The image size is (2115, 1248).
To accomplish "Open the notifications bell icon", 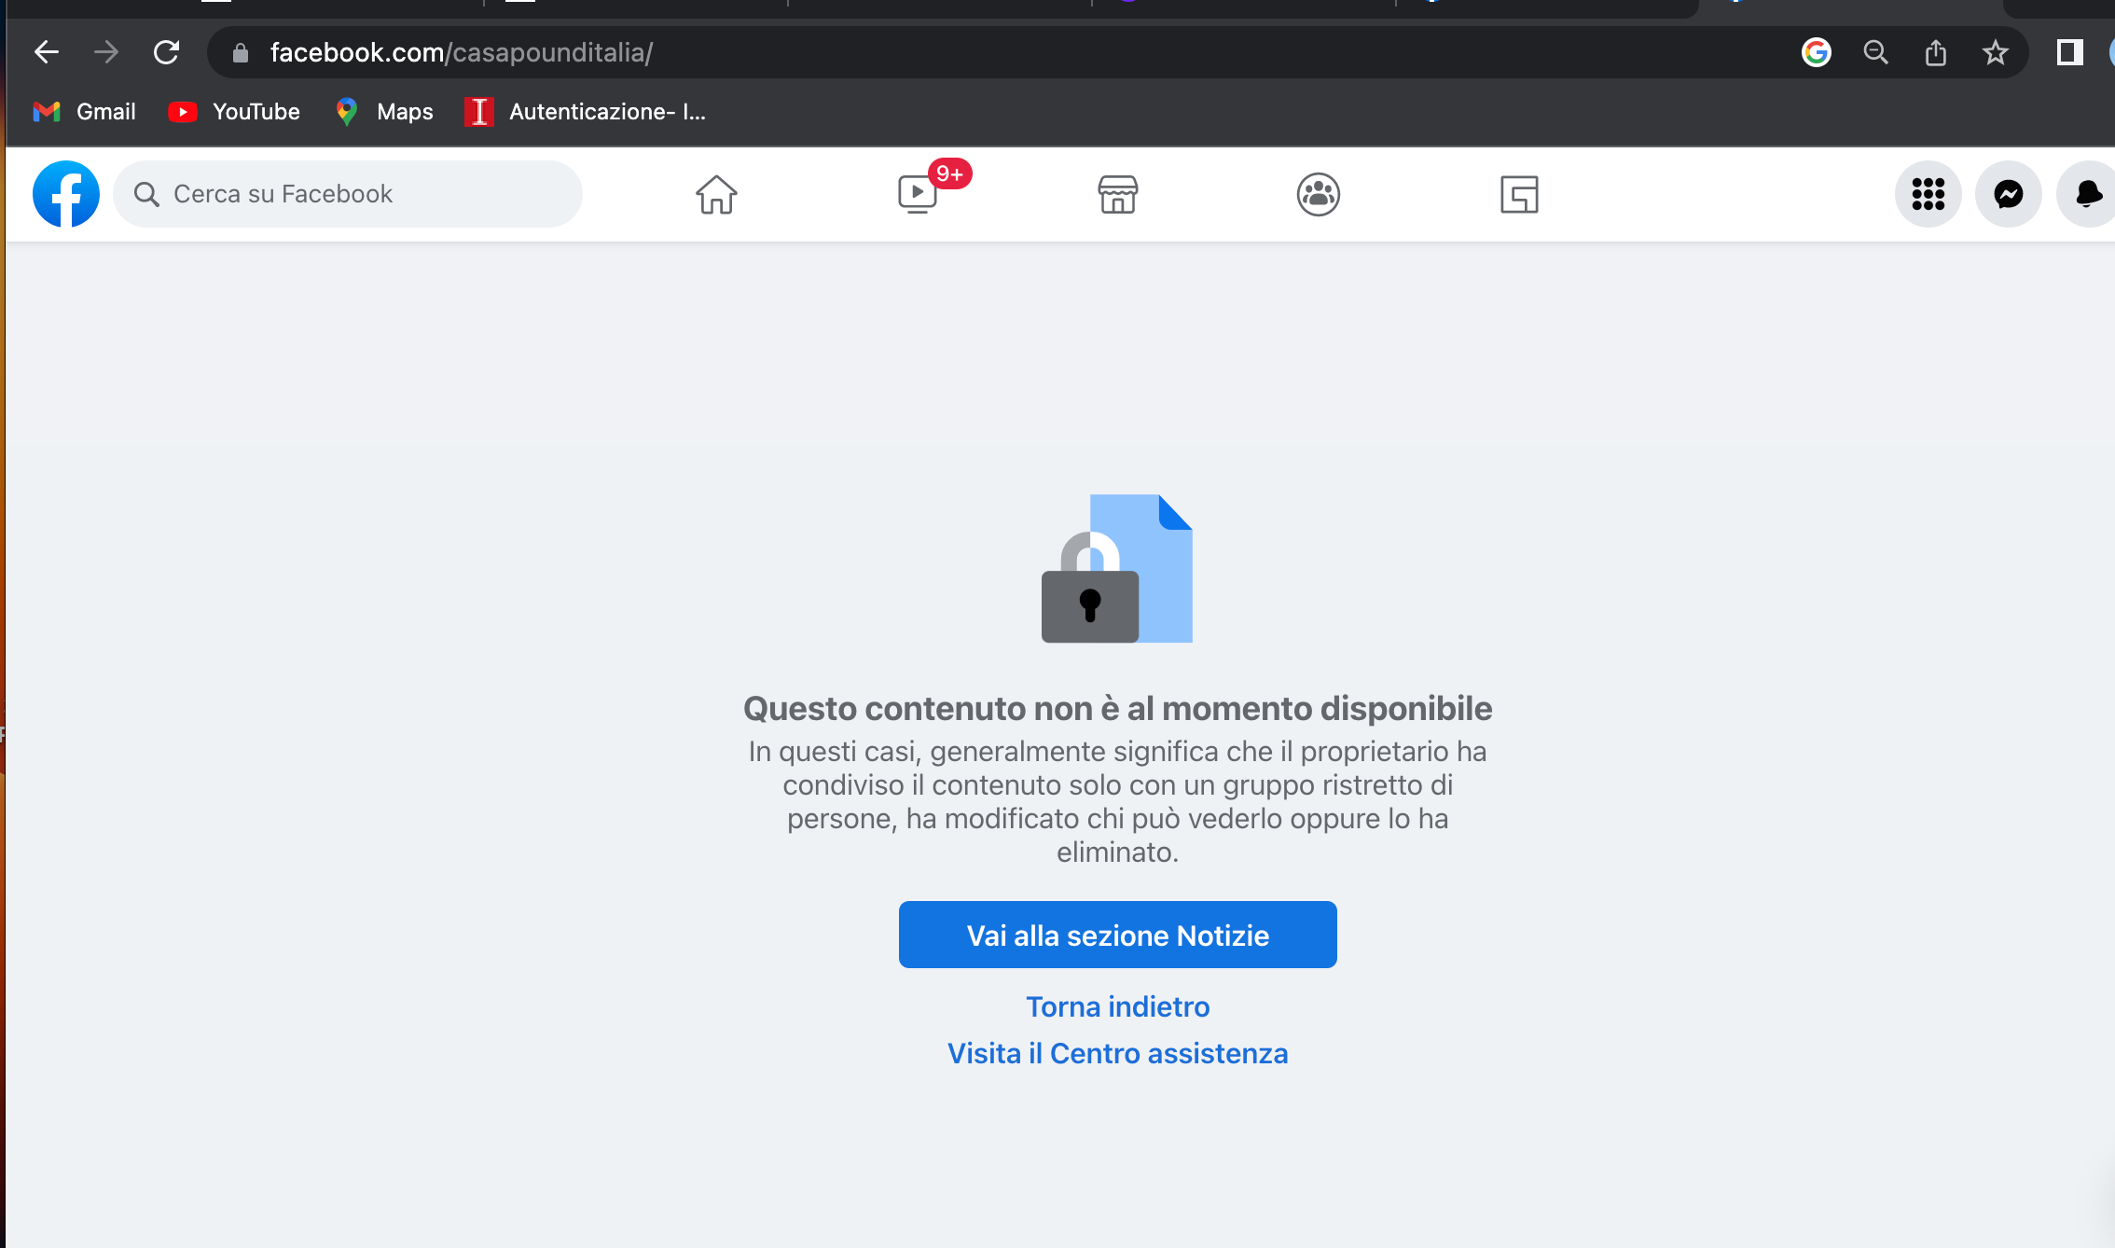I will (2088, 194).
